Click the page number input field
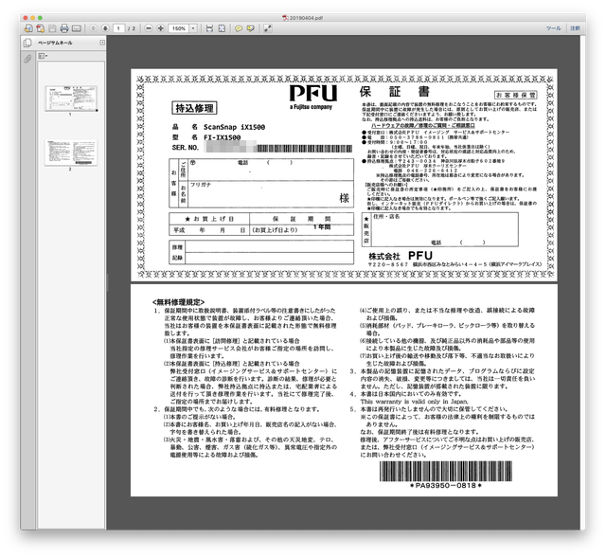Image resolution: width=606 pixels, height=557 pixels. tap(118, 28)
